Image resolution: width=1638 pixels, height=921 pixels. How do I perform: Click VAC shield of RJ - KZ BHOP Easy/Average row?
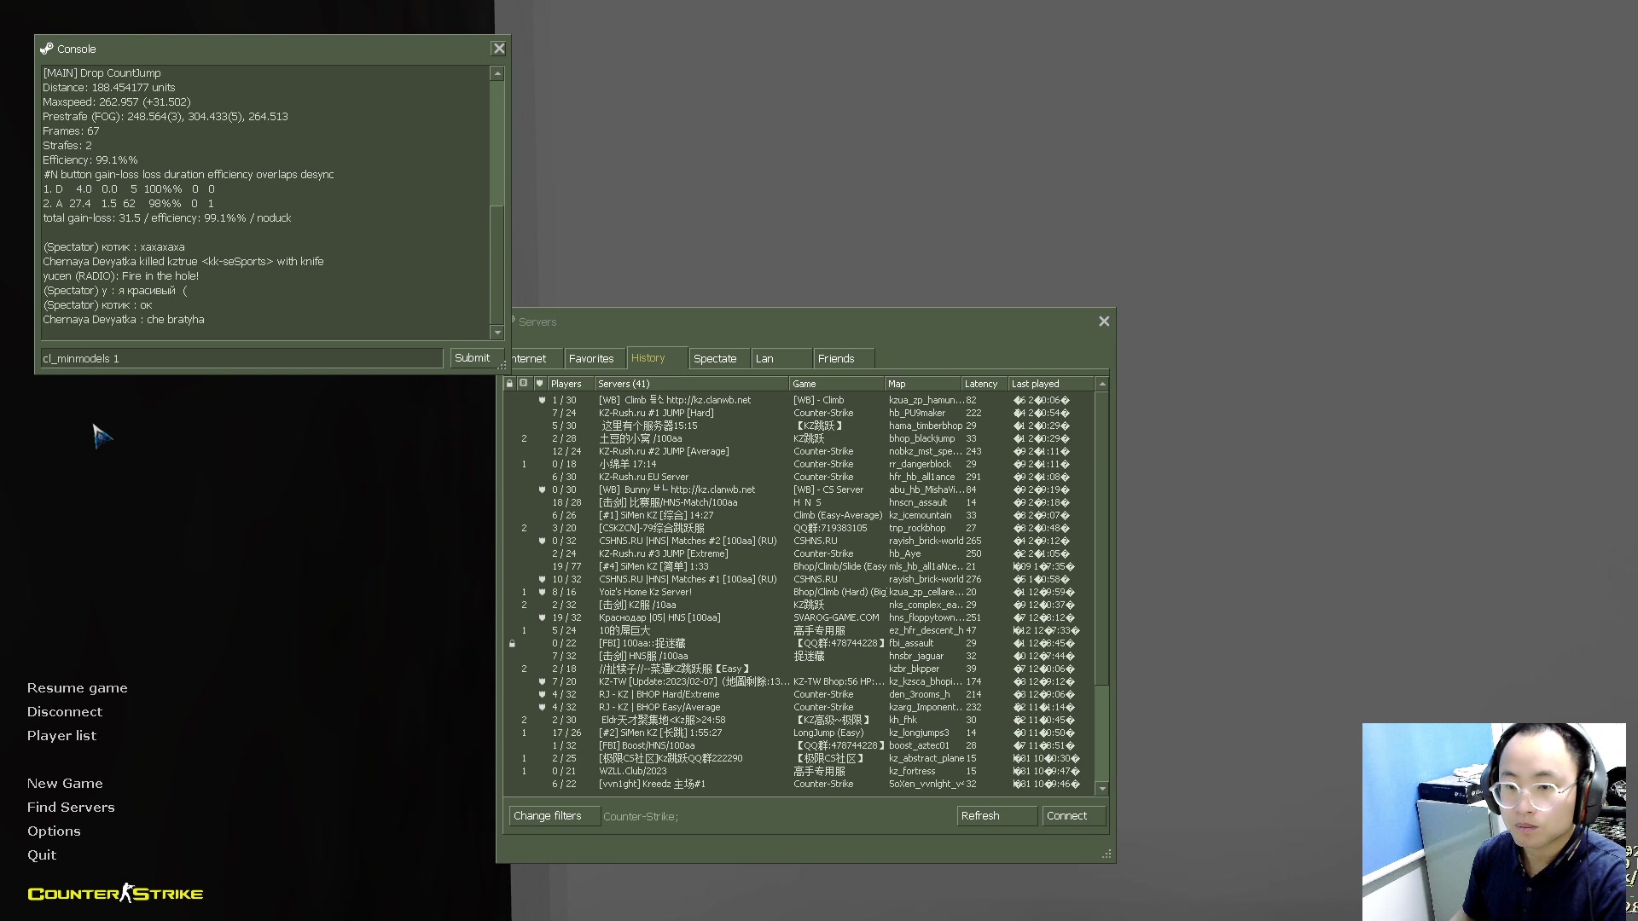tap(542, 707)
